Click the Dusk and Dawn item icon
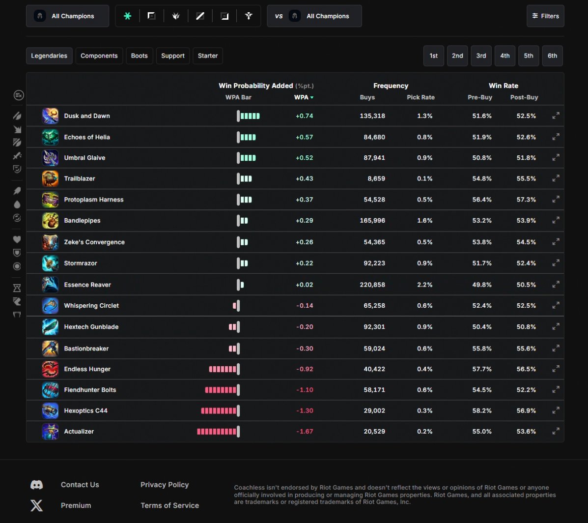588x523 pixels. [50, 116]
